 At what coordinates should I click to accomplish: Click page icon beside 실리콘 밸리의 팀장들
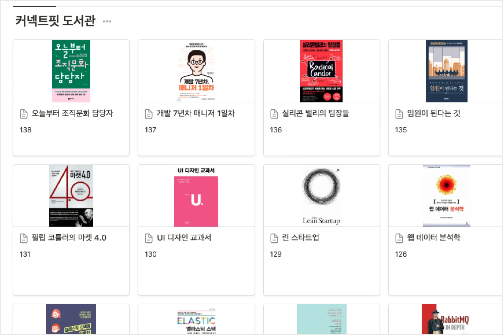tap(274, 114)
